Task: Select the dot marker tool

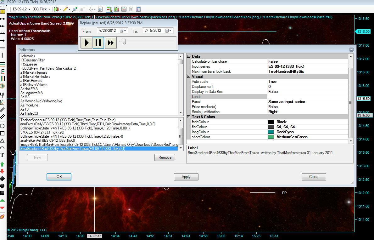Action: (3, 186)
